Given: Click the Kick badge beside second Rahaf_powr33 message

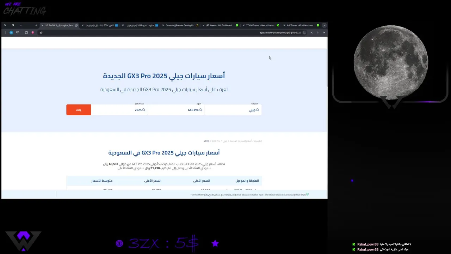Looking at the screenshot, I should (x=354, y=249).
